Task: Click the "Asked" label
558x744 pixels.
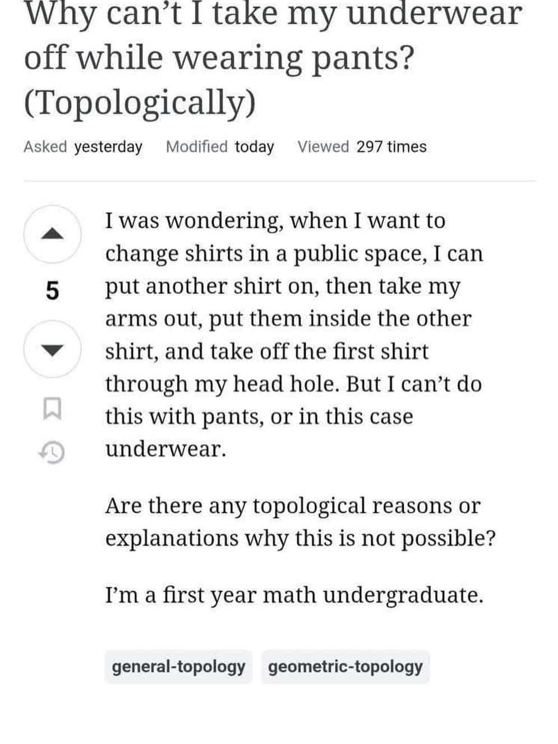Action: [x=45, y=147]
